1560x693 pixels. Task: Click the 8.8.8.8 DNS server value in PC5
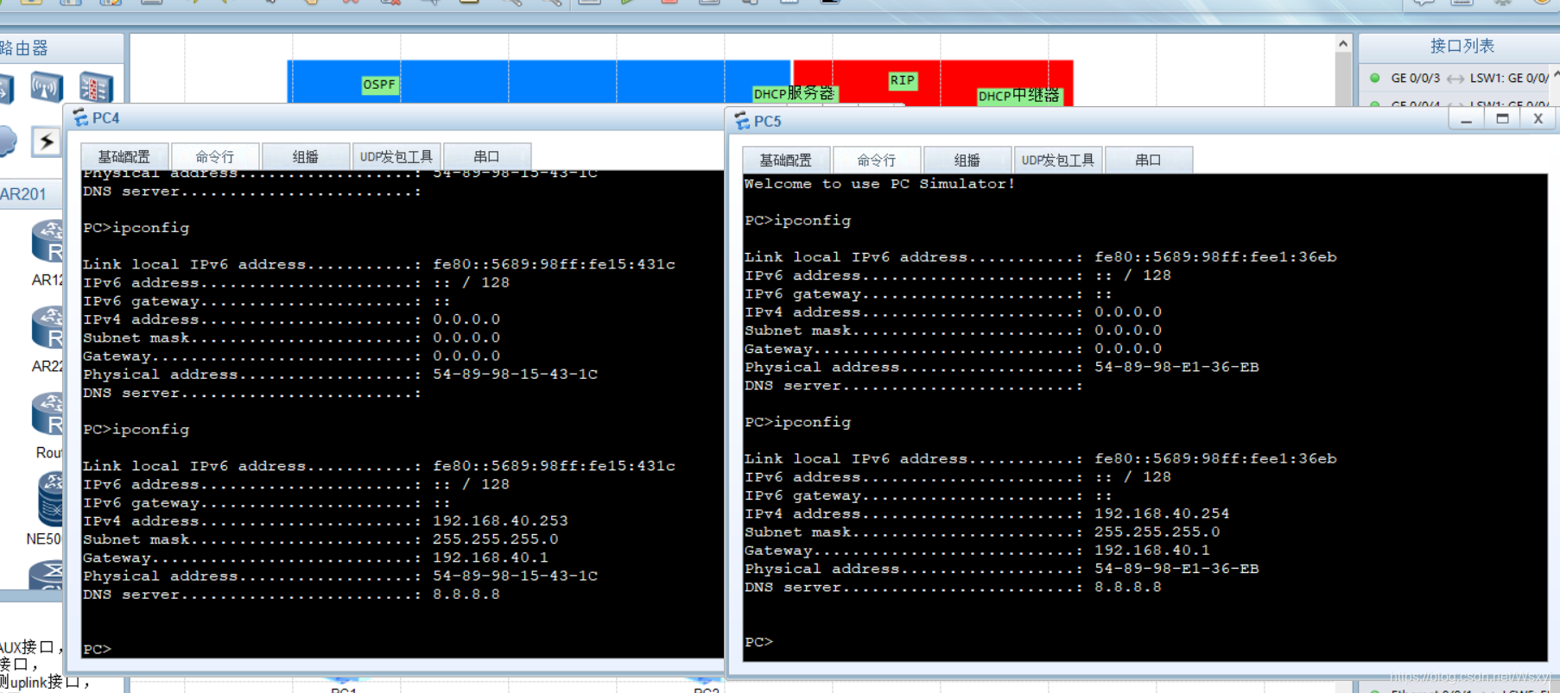coord(1128,587)
